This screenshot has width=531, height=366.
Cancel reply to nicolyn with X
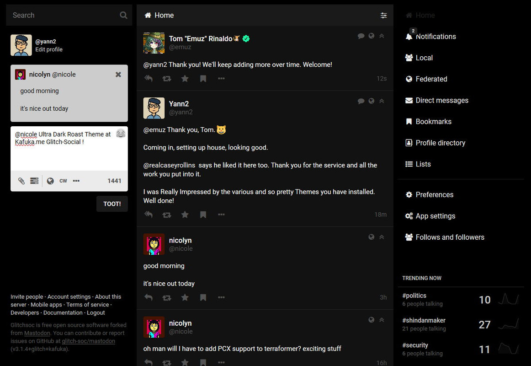118,75
